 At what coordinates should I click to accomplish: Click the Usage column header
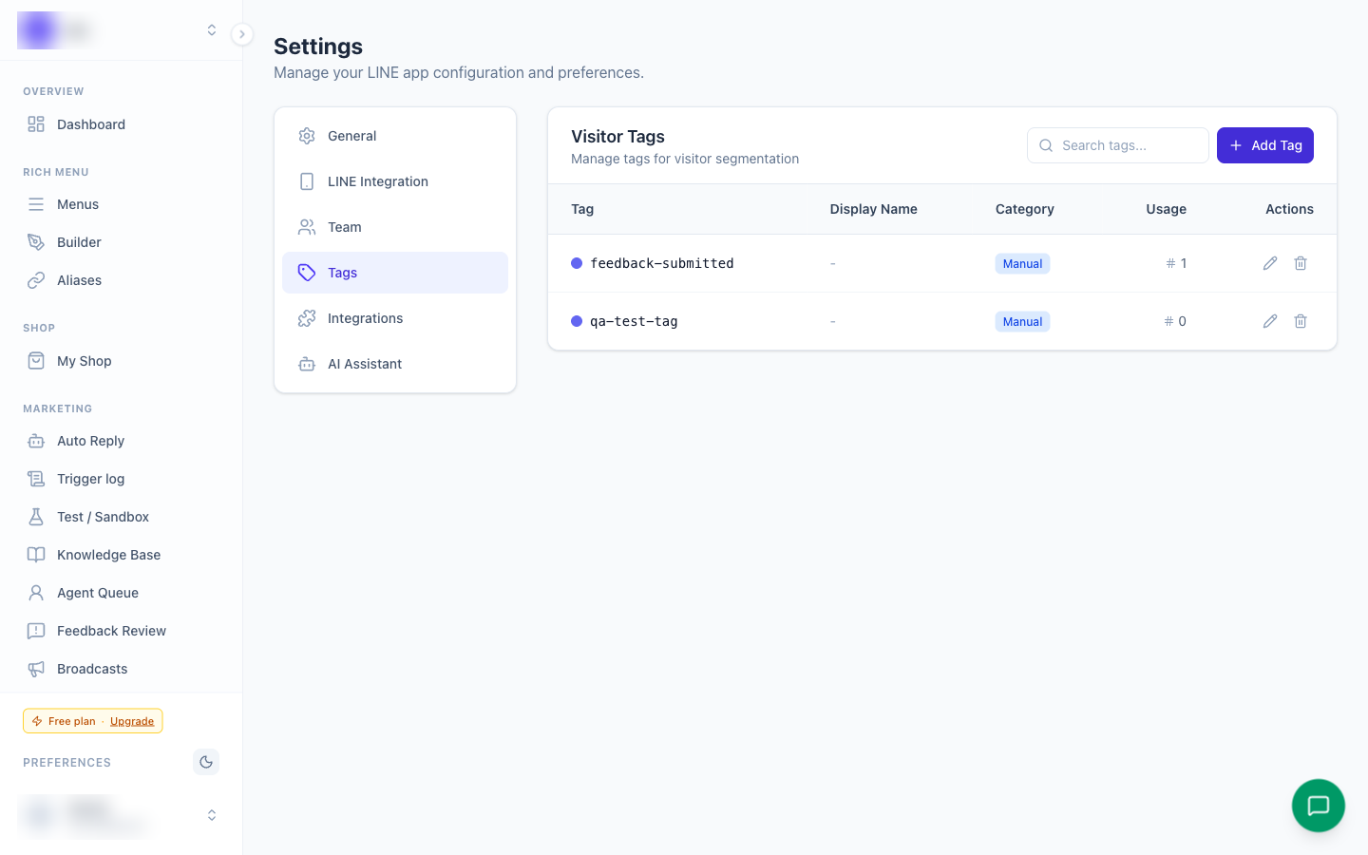(1166, 209)
